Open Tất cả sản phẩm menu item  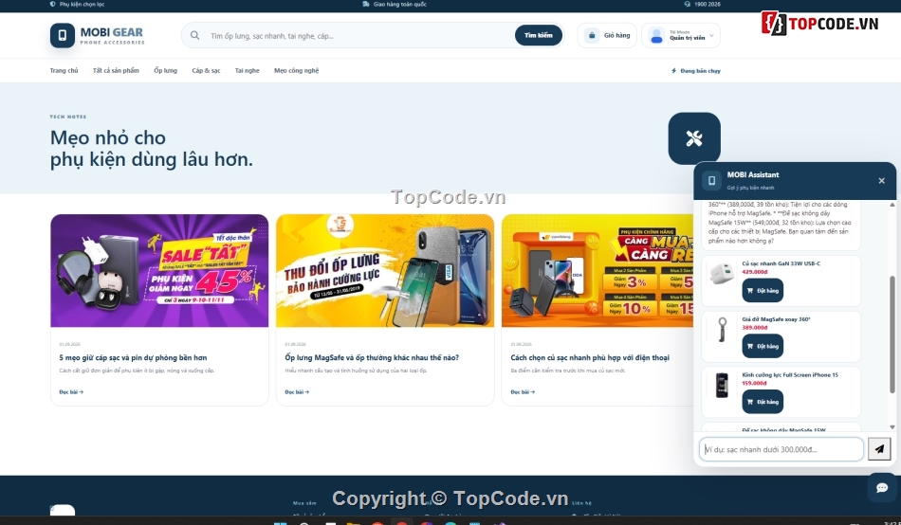point(116,71)
